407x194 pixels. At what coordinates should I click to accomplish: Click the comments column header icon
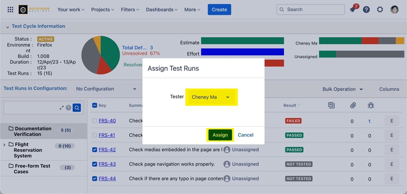tap(331, 105)
